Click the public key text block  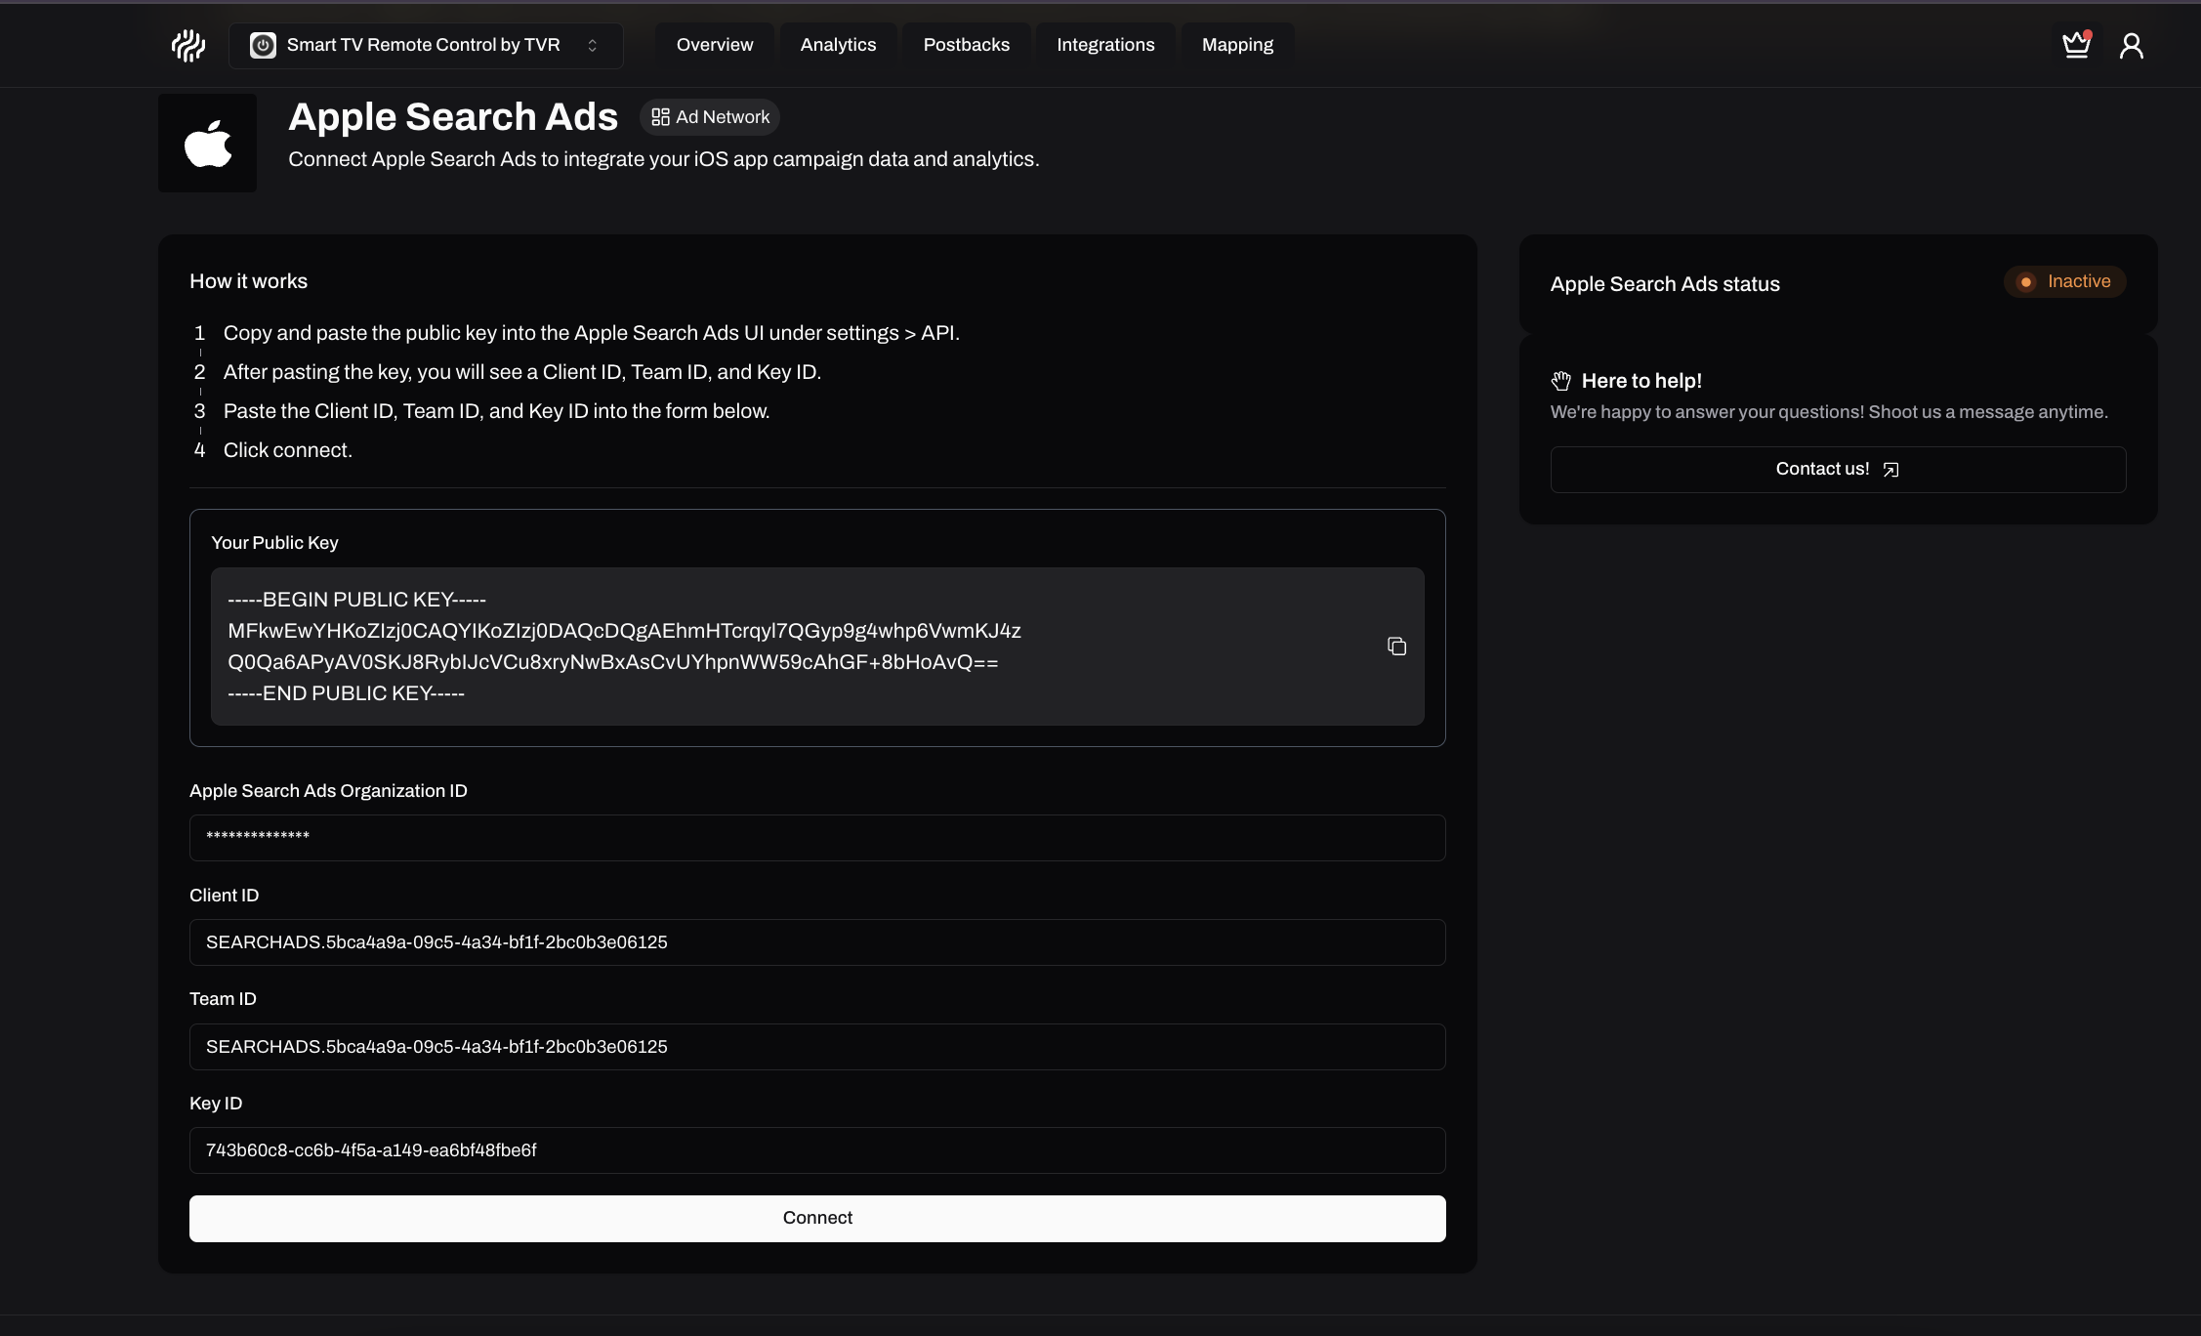coord(817,647)
